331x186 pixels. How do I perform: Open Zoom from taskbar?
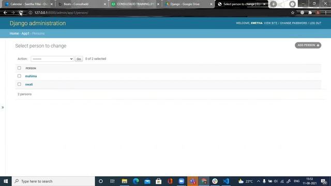pos(182,181)
